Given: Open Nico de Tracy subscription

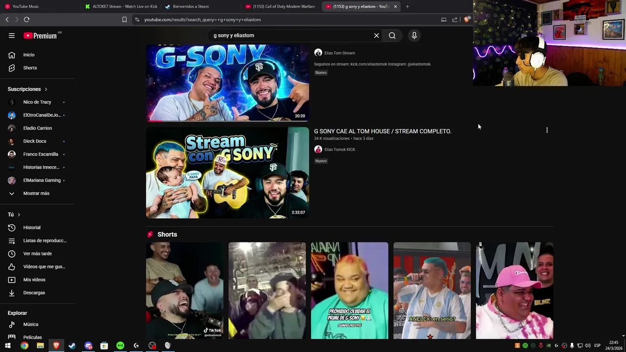Looking at the screenshot, I should 38,102.
